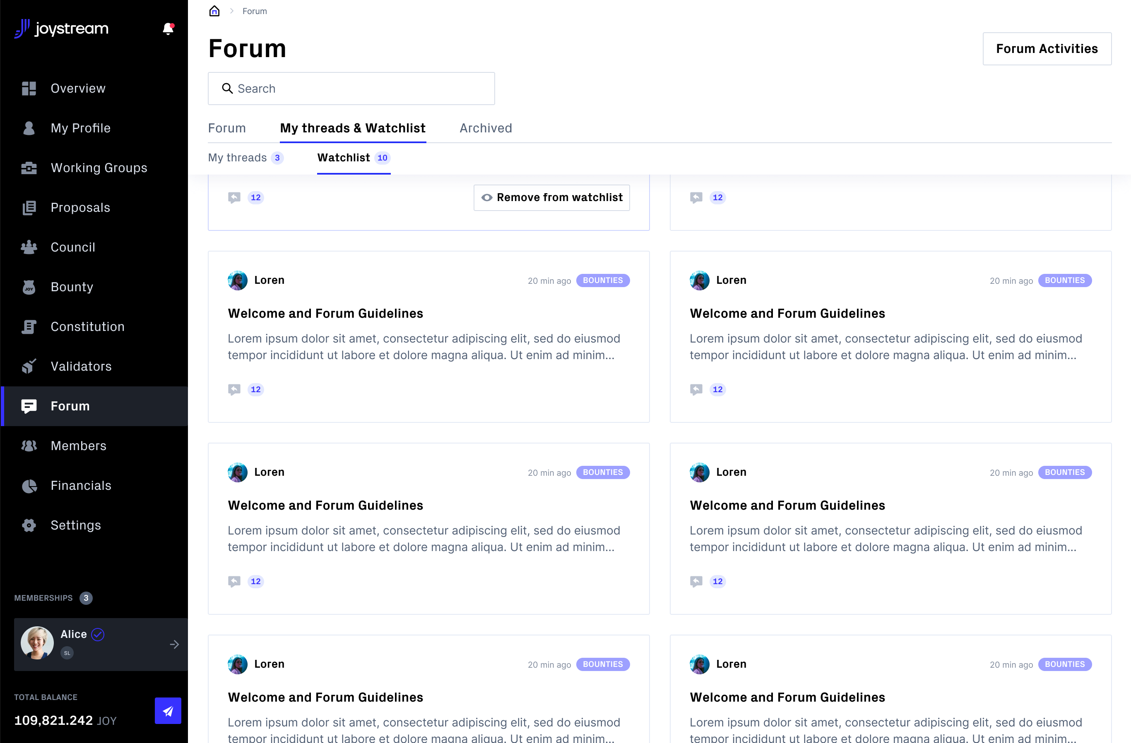Screen dimensions: 1131x743
Task: Click the Bounty bag icon
Action: pos(29,287)
